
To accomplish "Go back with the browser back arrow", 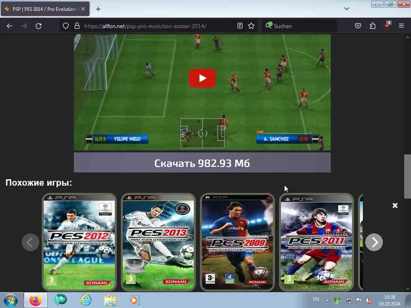I will pos(10,26).
